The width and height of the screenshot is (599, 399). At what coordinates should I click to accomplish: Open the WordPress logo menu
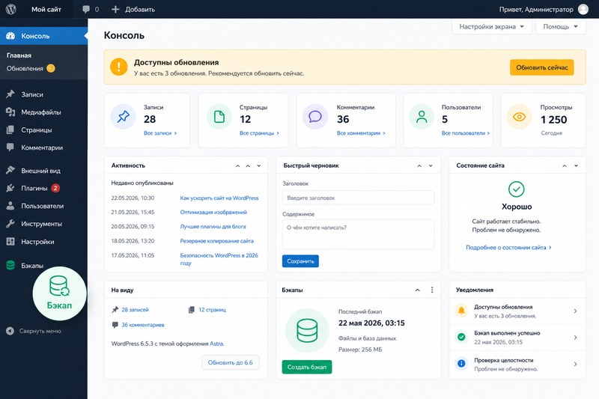pos(11,9)
